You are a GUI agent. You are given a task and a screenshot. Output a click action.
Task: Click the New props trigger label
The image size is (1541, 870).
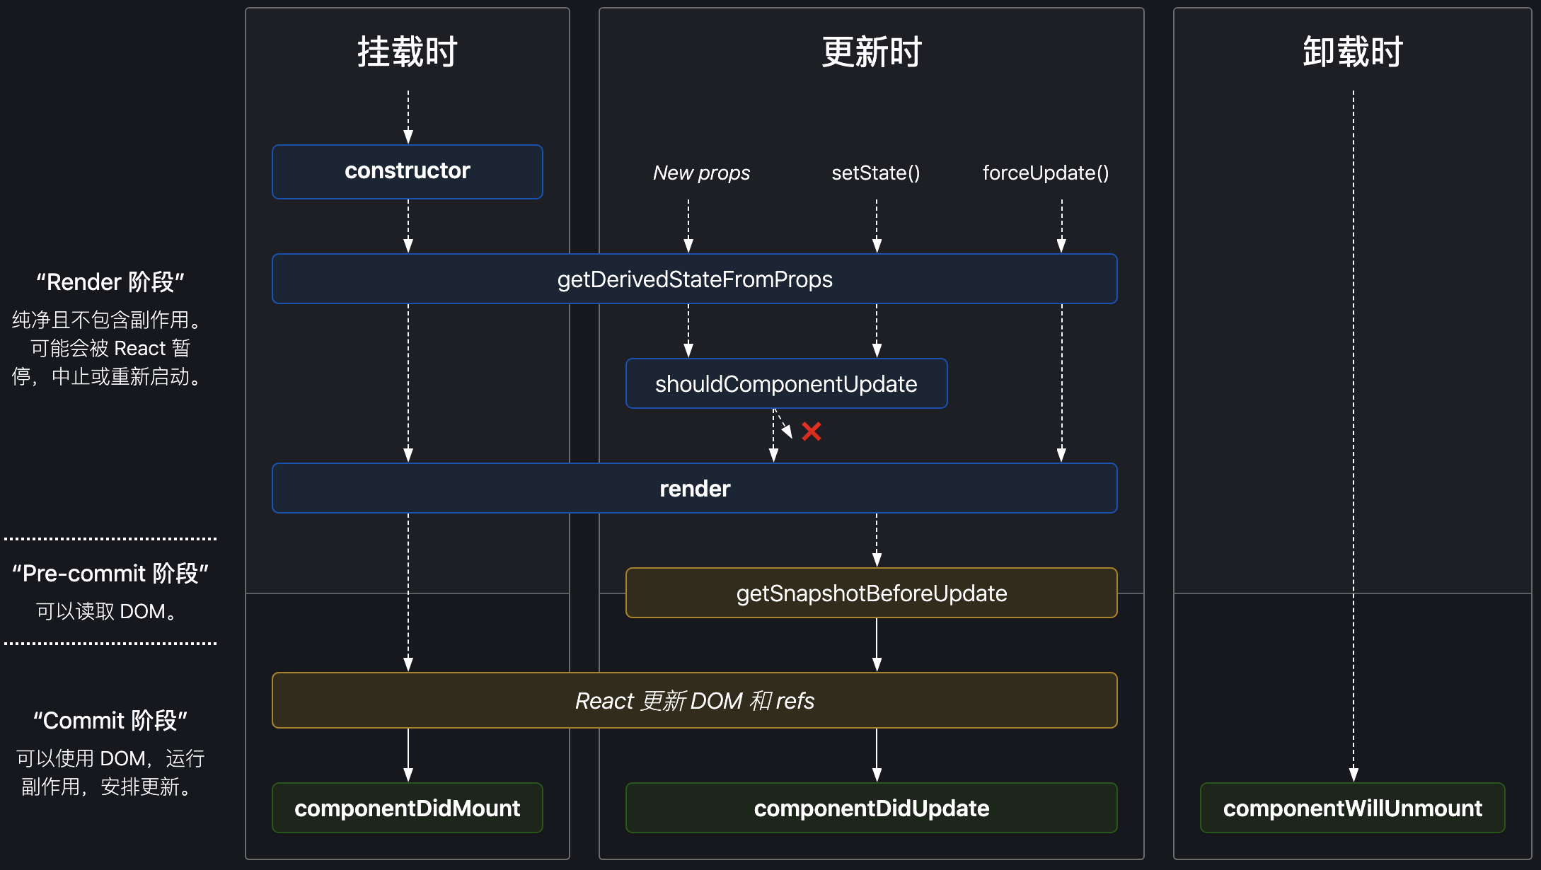700,173
